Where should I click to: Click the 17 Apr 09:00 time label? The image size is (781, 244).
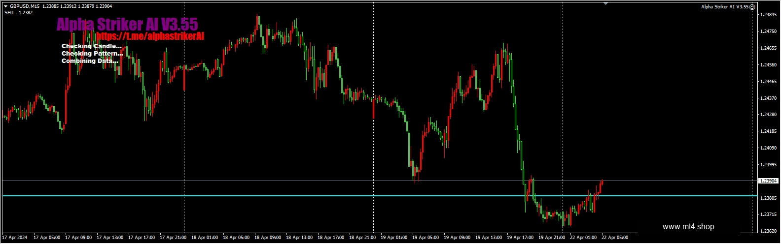(x=79, y=238)
